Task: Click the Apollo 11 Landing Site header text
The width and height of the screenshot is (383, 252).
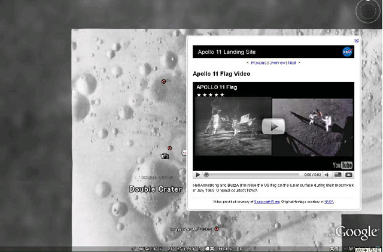Action: [227, 52]
